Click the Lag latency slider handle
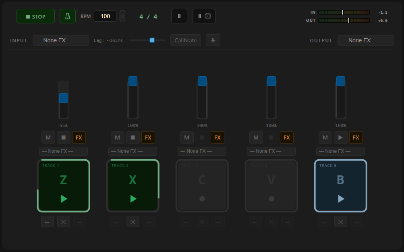Screen dimensions: 404x252 point(152,40)
